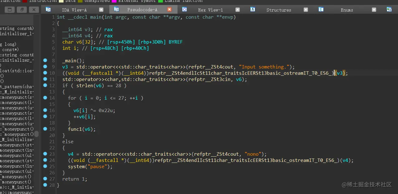Screen dimensions: 398x194
Task: Click the External symbol legend color swatch
Action: [114, 1]
